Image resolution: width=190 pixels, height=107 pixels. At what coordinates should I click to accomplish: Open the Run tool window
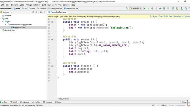point(4,102)
